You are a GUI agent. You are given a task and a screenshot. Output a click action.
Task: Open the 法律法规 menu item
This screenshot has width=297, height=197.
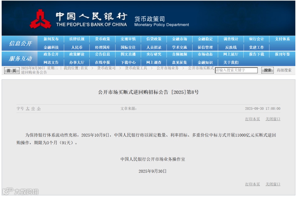click(77, 39)
